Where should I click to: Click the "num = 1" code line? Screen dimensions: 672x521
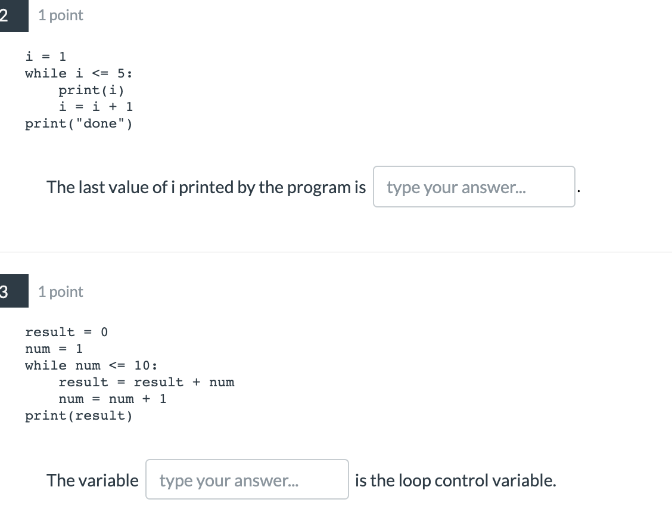[54, 349]
